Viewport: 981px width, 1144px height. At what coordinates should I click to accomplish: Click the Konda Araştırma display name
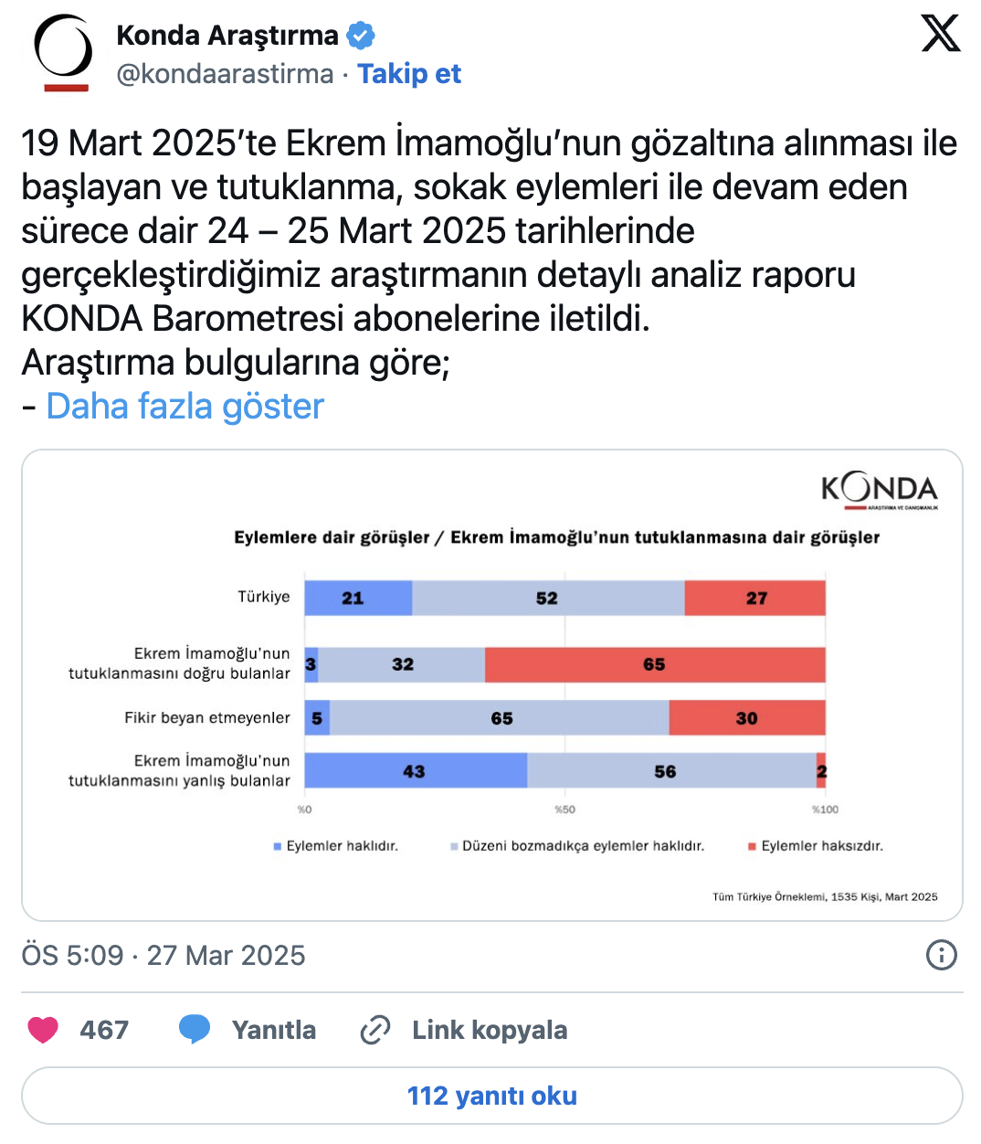(x=227, y=36)
